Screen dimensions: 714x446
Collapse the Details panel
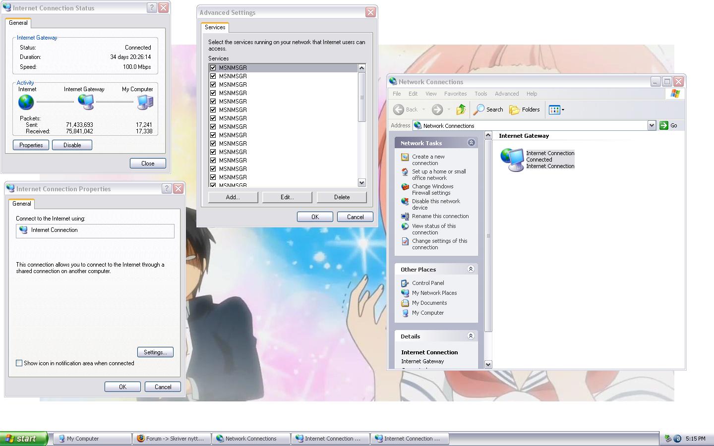[x=471, y=336]
